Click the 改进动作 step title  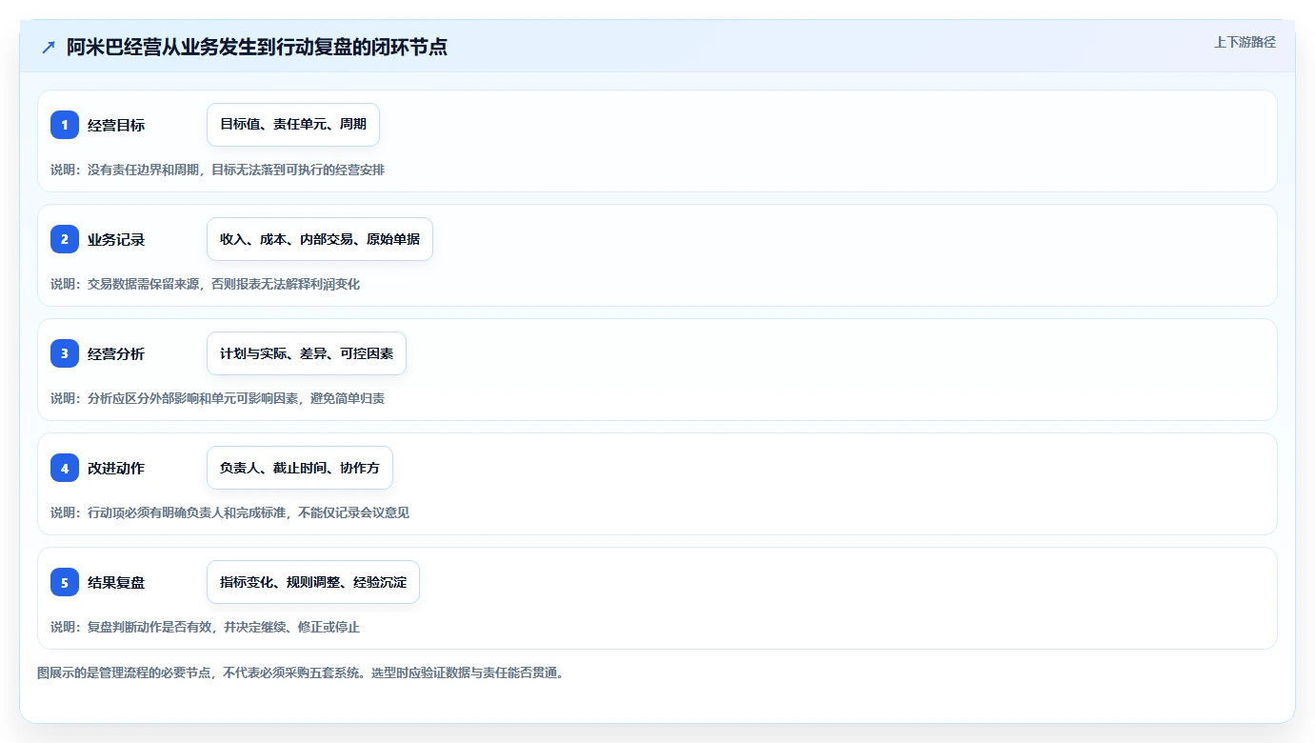click(x=116, y=468)
